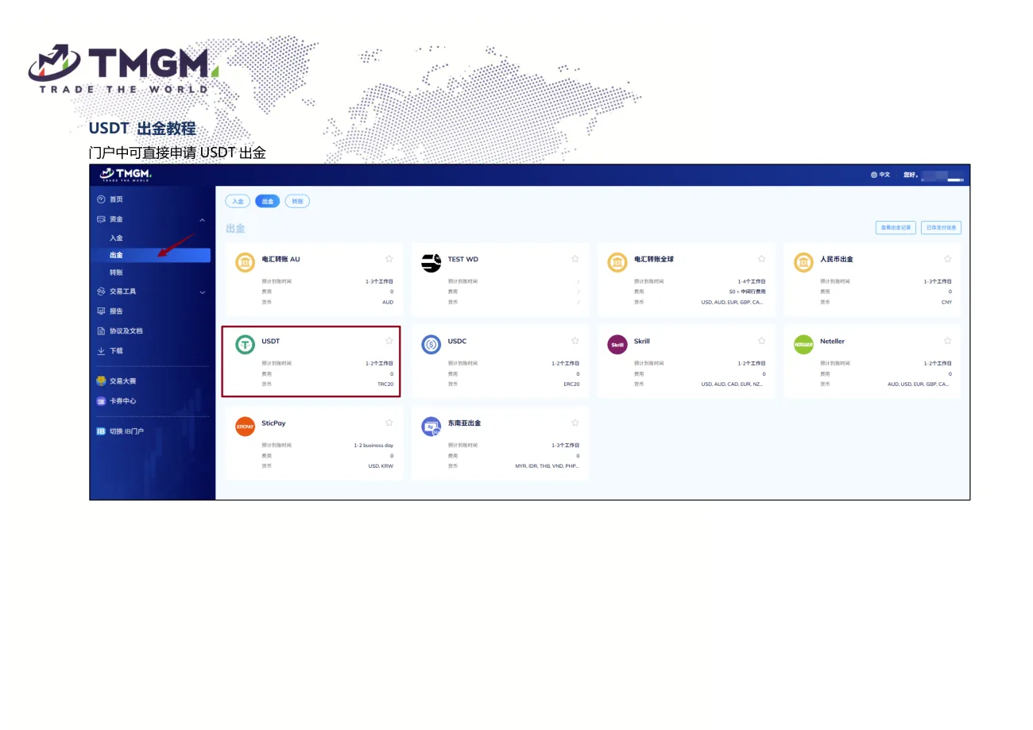Click the "USD, KRW" currency text
Viewport: 1033px width, 730px height.
click(381, 465)
